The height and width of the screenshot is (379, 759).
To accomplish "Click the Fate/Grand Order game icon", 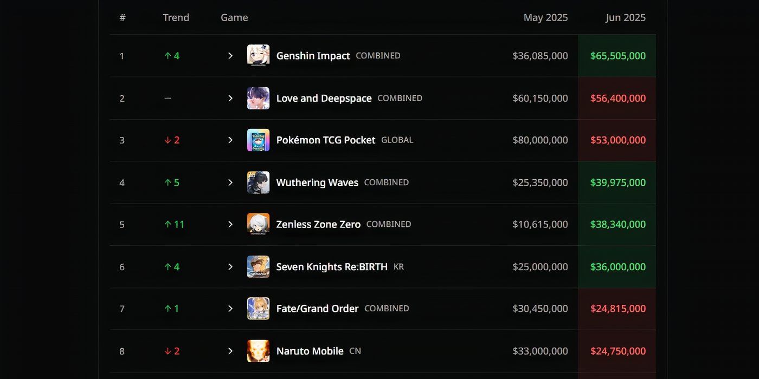I will [x=258, y=309].
